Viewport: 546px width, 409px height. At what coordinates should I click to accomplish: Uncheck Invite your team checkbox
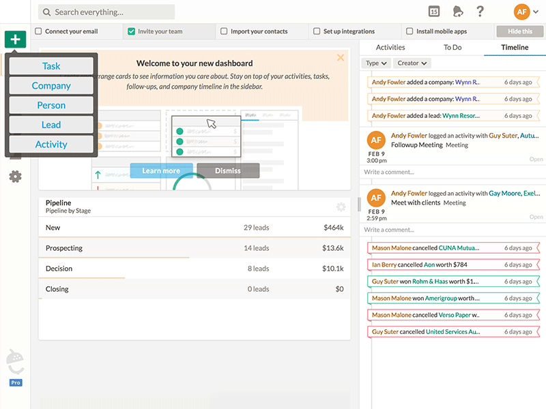click(131, 31)
